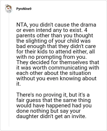Open the PyroNine9 username profile link

point(24,9)
